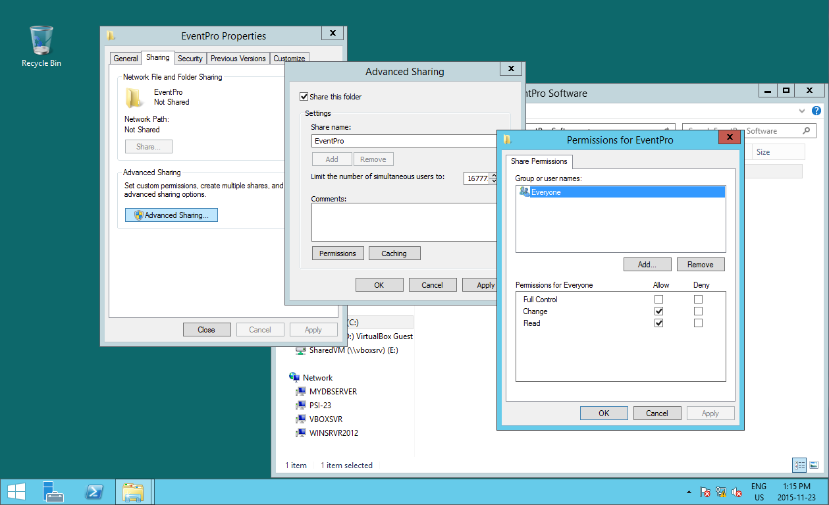829x505 pixels.
Task: Click Close in EventPro Properties
Action: point(206,330)
